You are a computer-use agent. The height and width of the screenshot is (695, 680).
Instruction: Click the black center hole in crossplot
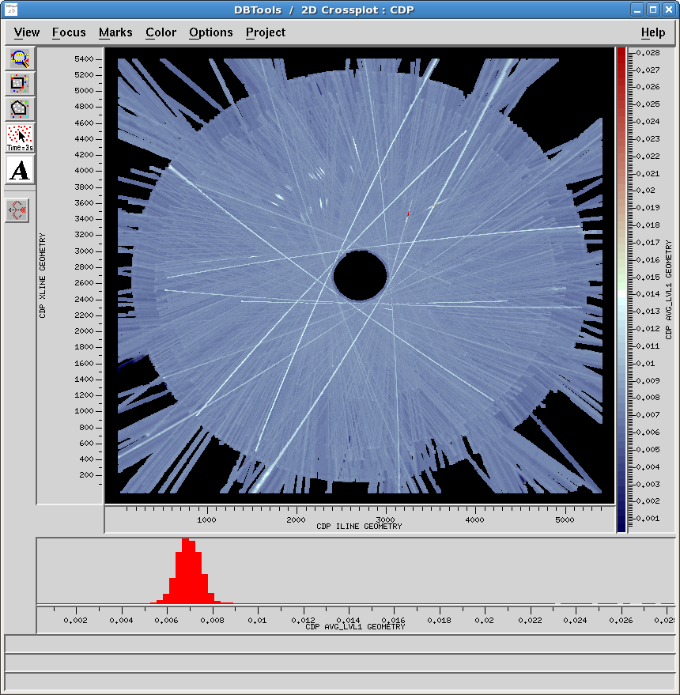click(360, 275)
